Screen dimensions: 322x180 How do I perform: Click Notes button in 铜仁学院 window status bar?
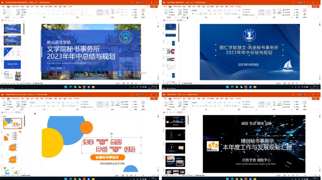click(x=278, y=83)
